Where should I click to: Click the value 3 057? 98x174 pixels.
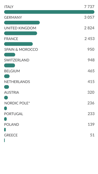click(89, 17)
